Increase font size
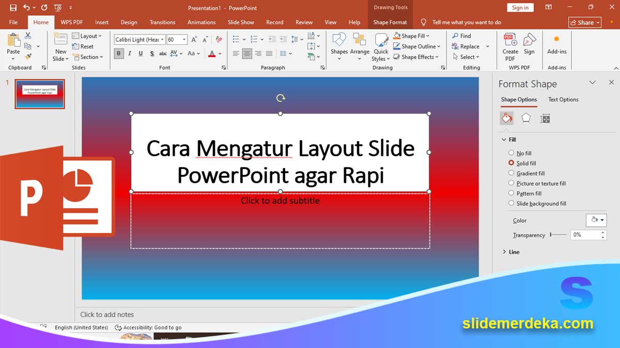Screen dimensions: 620x348 (x=194, y=40)
